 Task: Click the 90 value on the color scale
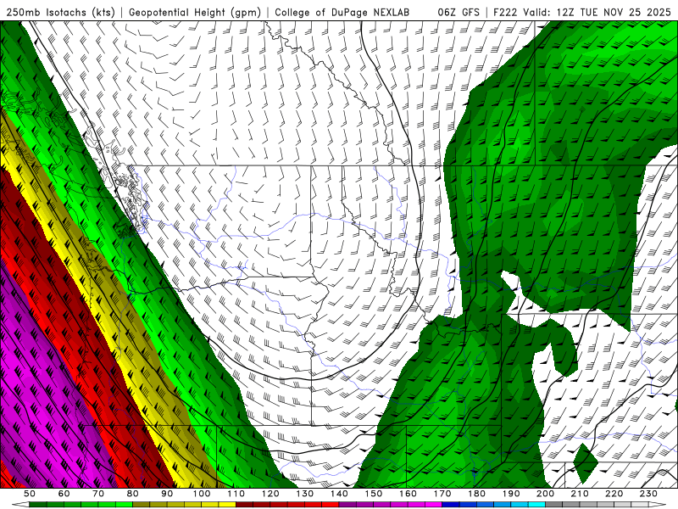[x=167, y=494]
